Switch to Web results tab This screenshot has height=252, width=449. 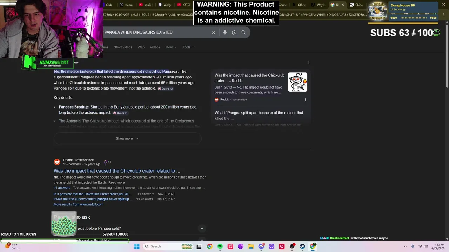pyautogui.click(x=141, y=47)
